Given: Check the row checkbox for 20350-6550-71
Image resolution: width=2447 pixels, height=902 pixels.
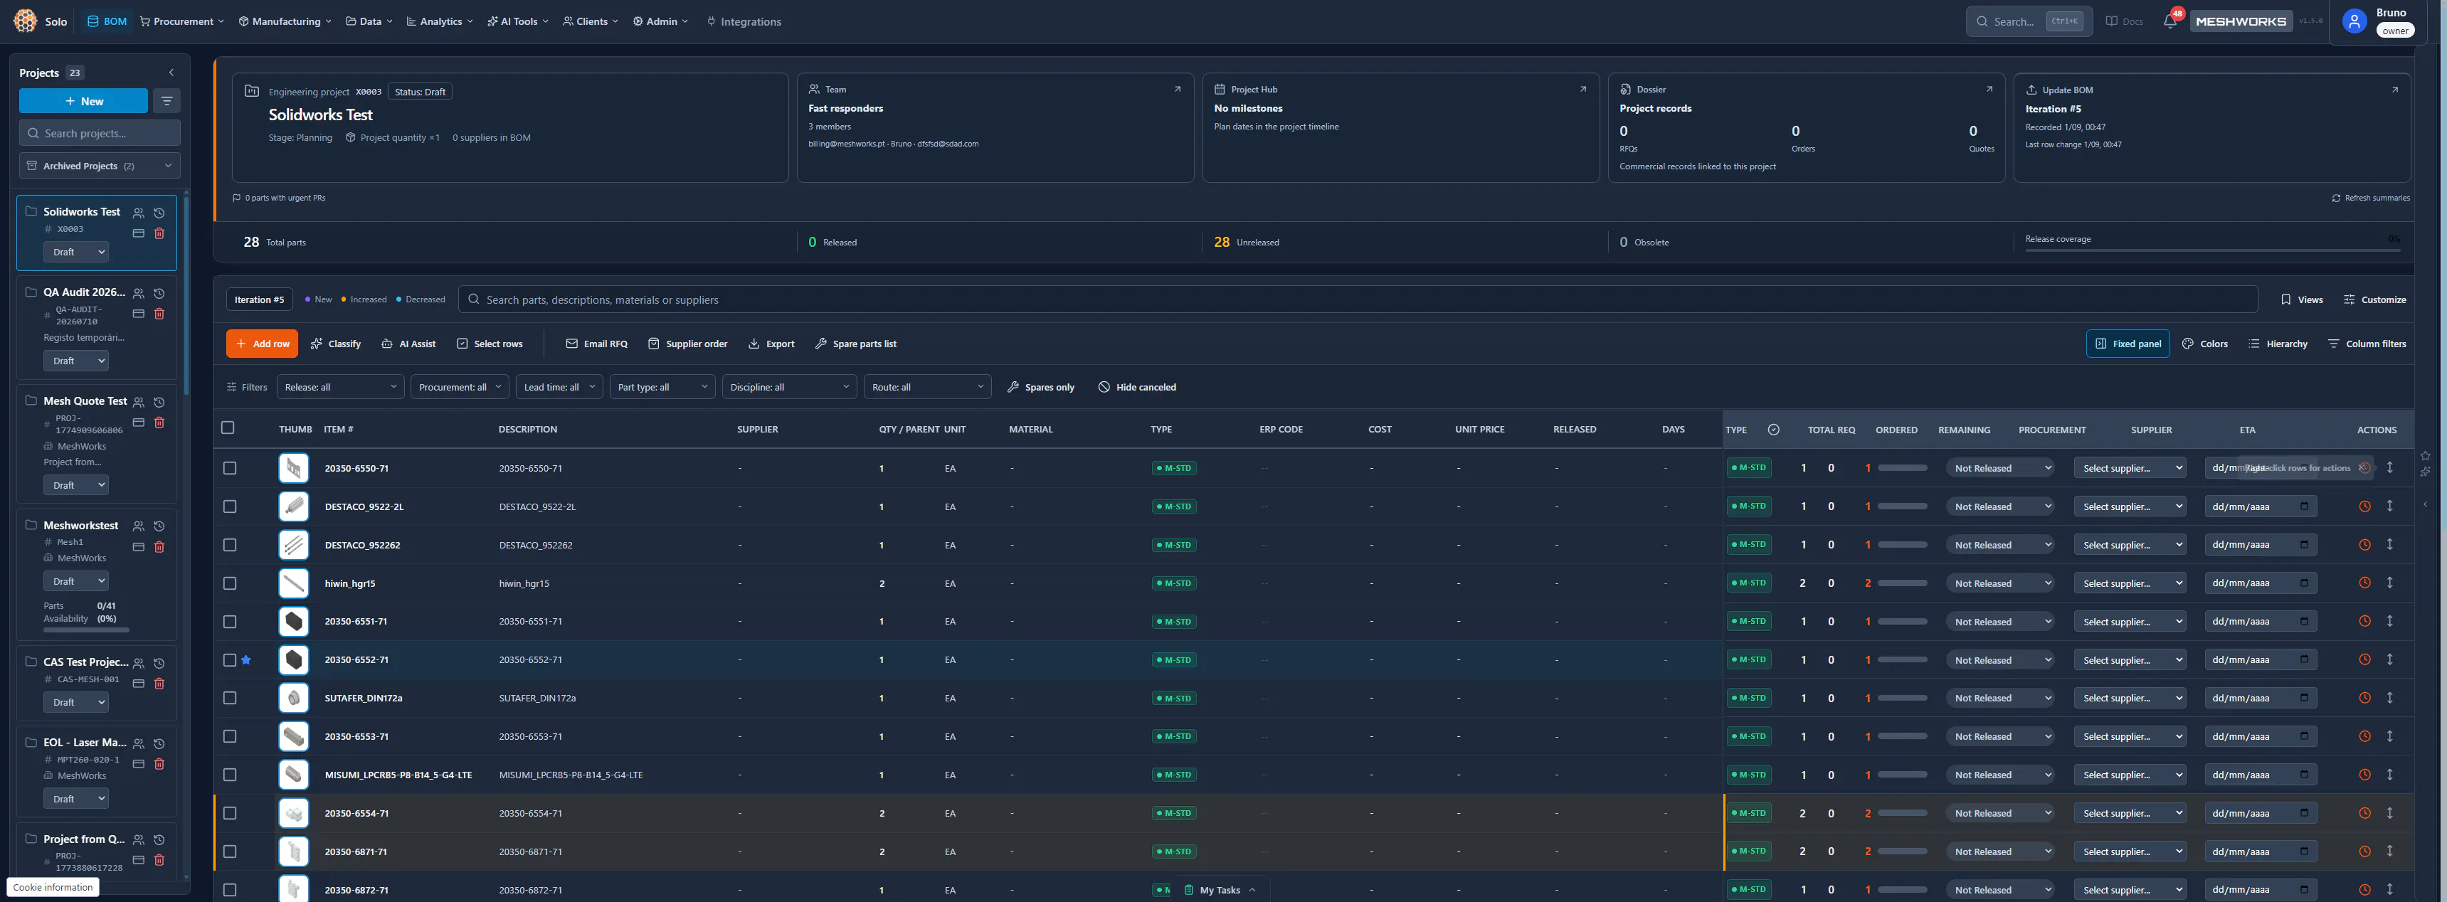Looking at the screenshot, I should pyautogui.click(x=230, y=468).
